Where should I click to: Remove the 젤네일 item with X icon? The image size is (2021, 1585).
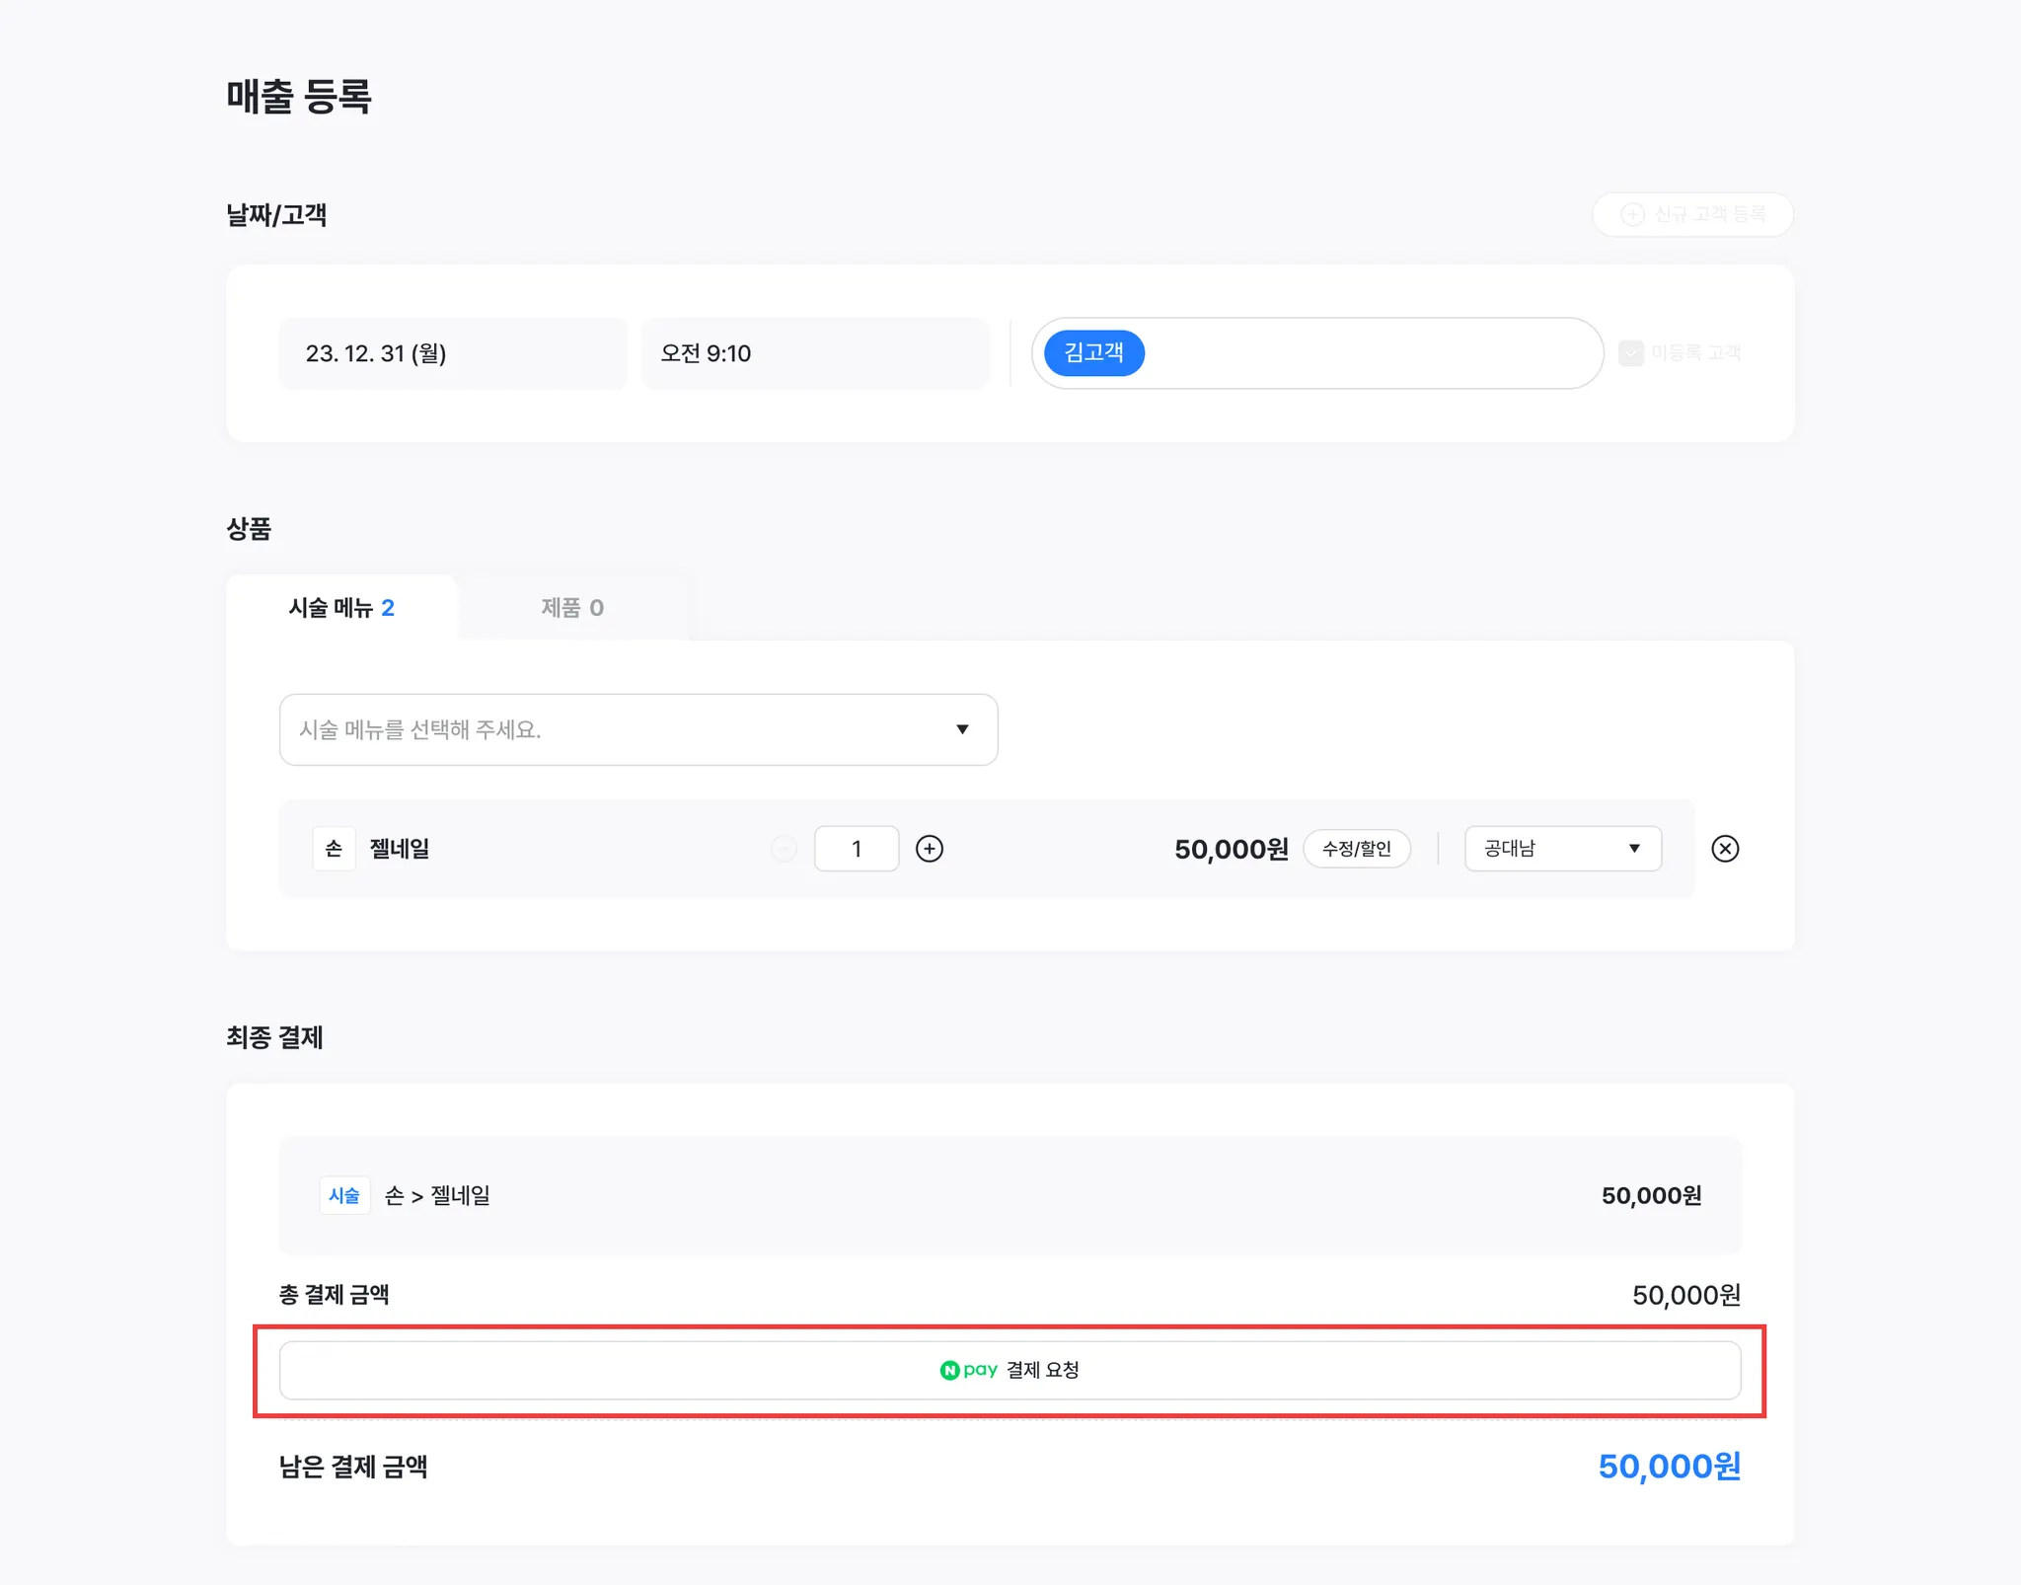(x=1725, y=849)
